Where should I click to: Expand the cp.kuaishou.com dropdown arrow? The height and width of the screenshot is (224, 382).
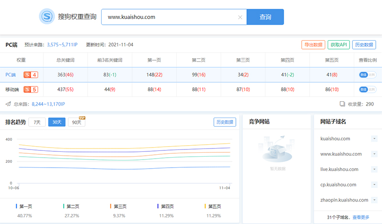point(374,185)
